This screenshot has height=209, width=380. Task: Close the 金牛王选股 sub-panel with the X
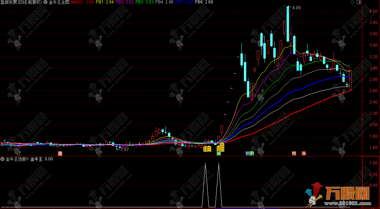point(27,159)
